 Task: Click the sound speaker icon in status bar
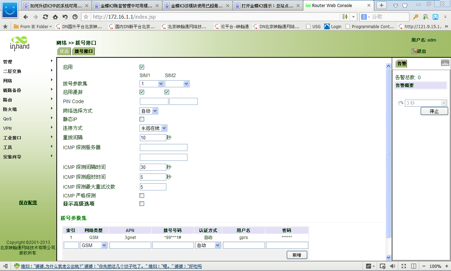pos(392,266)
